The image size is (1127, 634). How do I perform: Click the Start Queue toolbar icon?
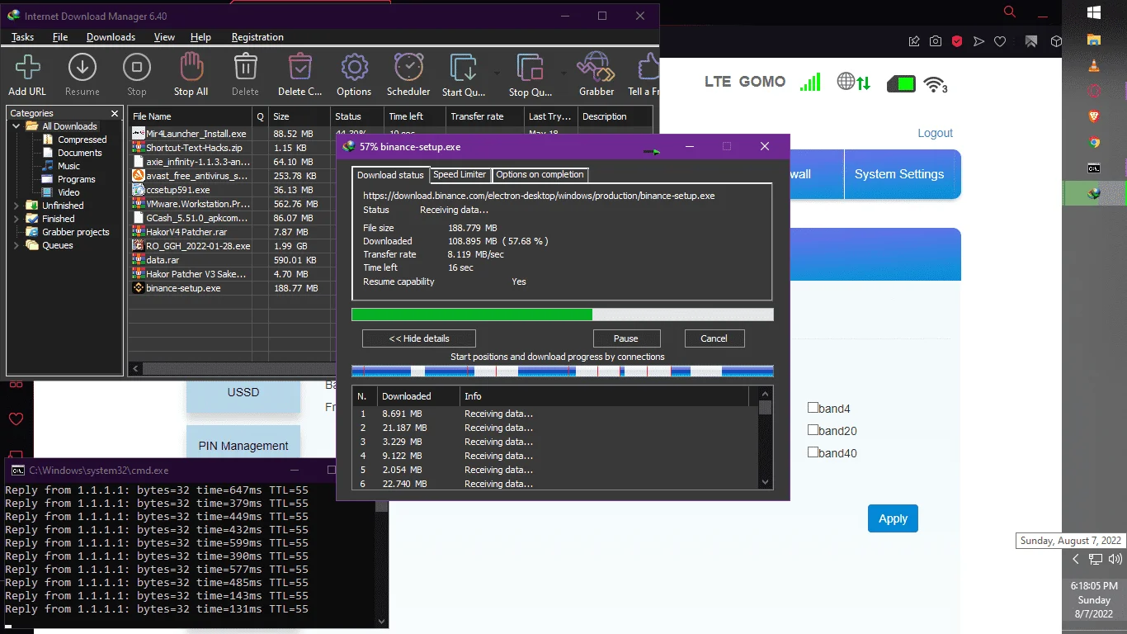point(463,68)
